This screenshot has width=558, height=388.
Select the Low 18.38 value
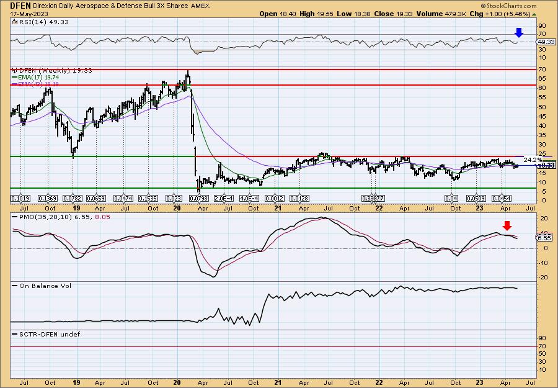pyautogui.click(x=353, y=14)
